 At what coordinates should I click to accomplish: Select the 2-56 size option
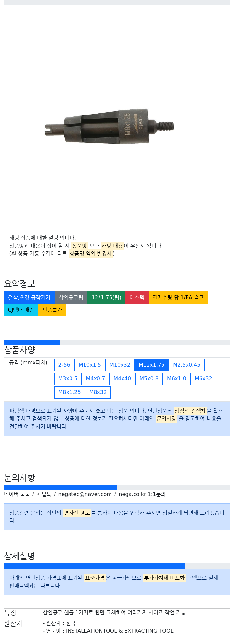[64, 365]
